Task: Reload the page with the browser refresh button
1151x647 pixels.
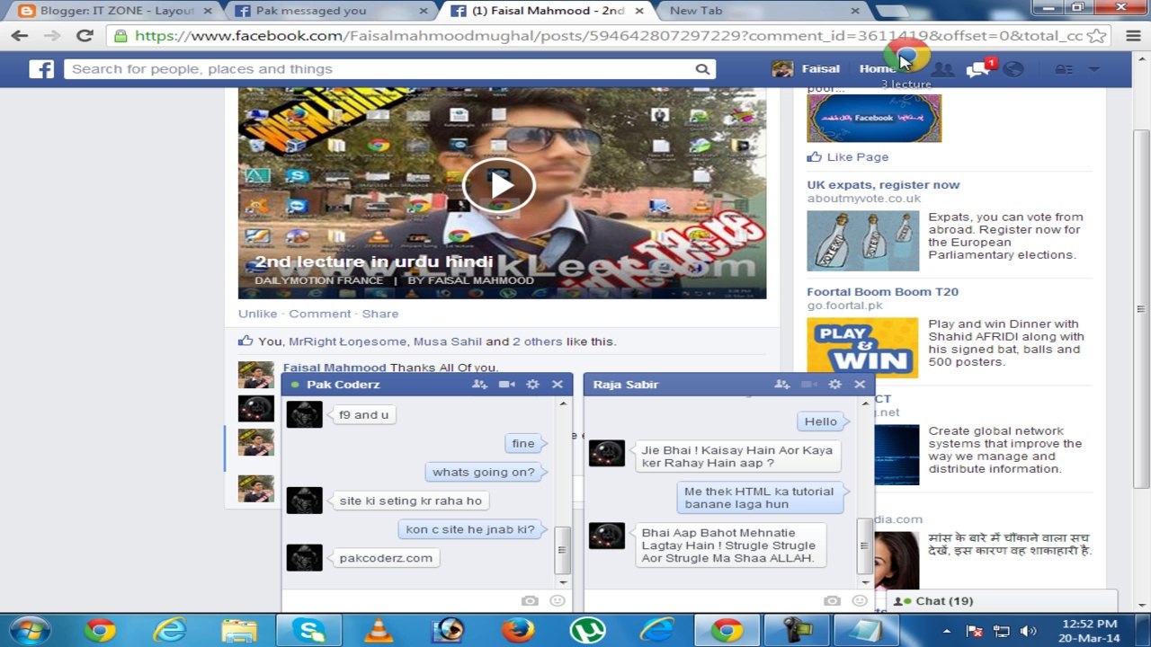Action: [x=85, y=36]
